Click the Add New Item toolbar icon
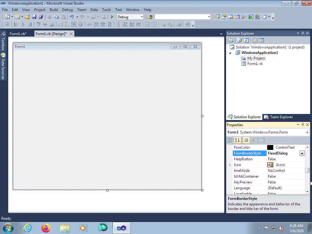This screenshot has width=312, height=234. pyautogui.click(x=17, y=17)
